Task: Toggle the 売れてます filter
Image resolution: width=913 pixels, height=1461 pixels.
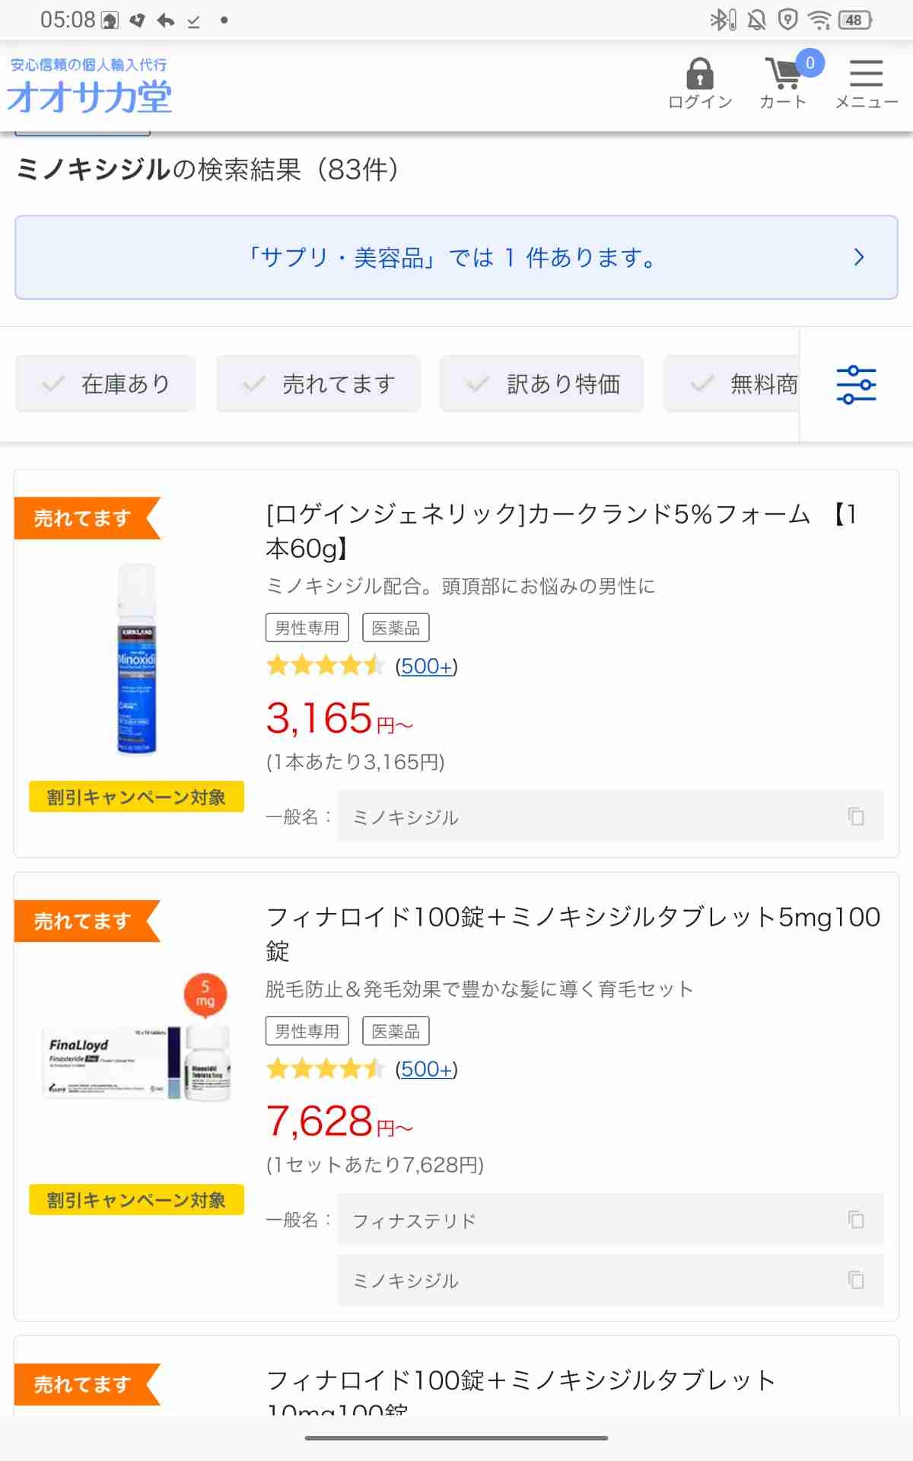Action: coord(318,384)
